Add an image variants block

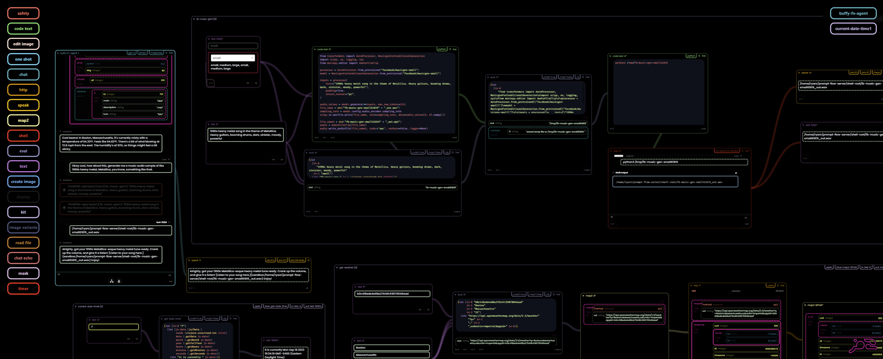click(23, 228)
